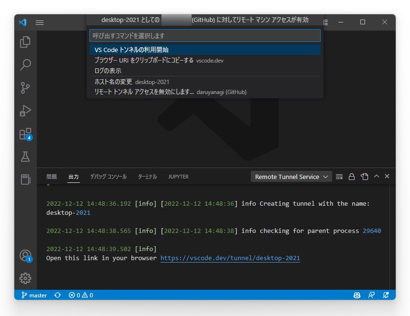Close the bottom panel
The height and width of the screenshot is (316, 410).
(387, 176)
